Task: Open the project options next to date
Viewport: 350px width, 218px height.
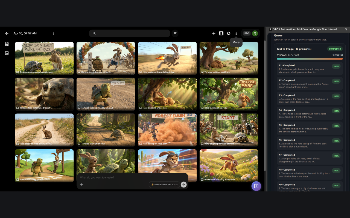Action: click(54, 33)
